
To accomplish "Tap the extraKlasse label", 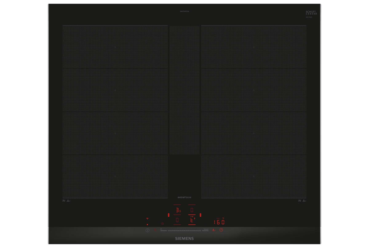I will (184, 197).
